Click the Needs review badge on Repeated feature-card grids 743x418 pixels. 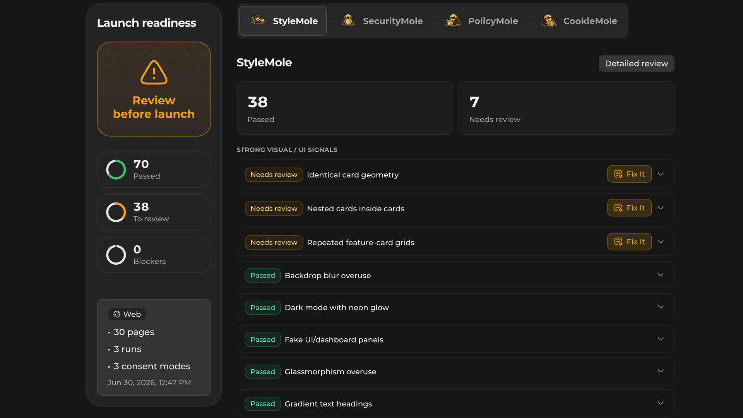pyautogui.click(x=274, y=242)
